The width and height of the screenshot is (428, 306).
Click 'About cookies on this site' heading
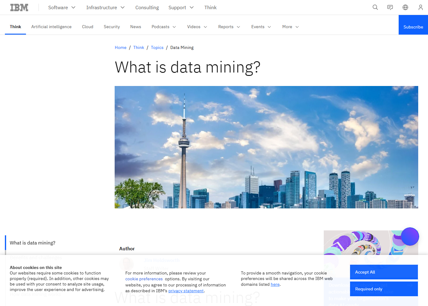point(36,267)
